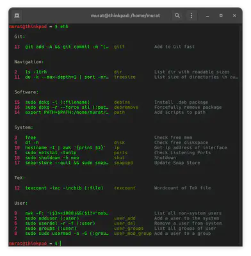Click the Navigation: section heading

[x=29, y=62]
